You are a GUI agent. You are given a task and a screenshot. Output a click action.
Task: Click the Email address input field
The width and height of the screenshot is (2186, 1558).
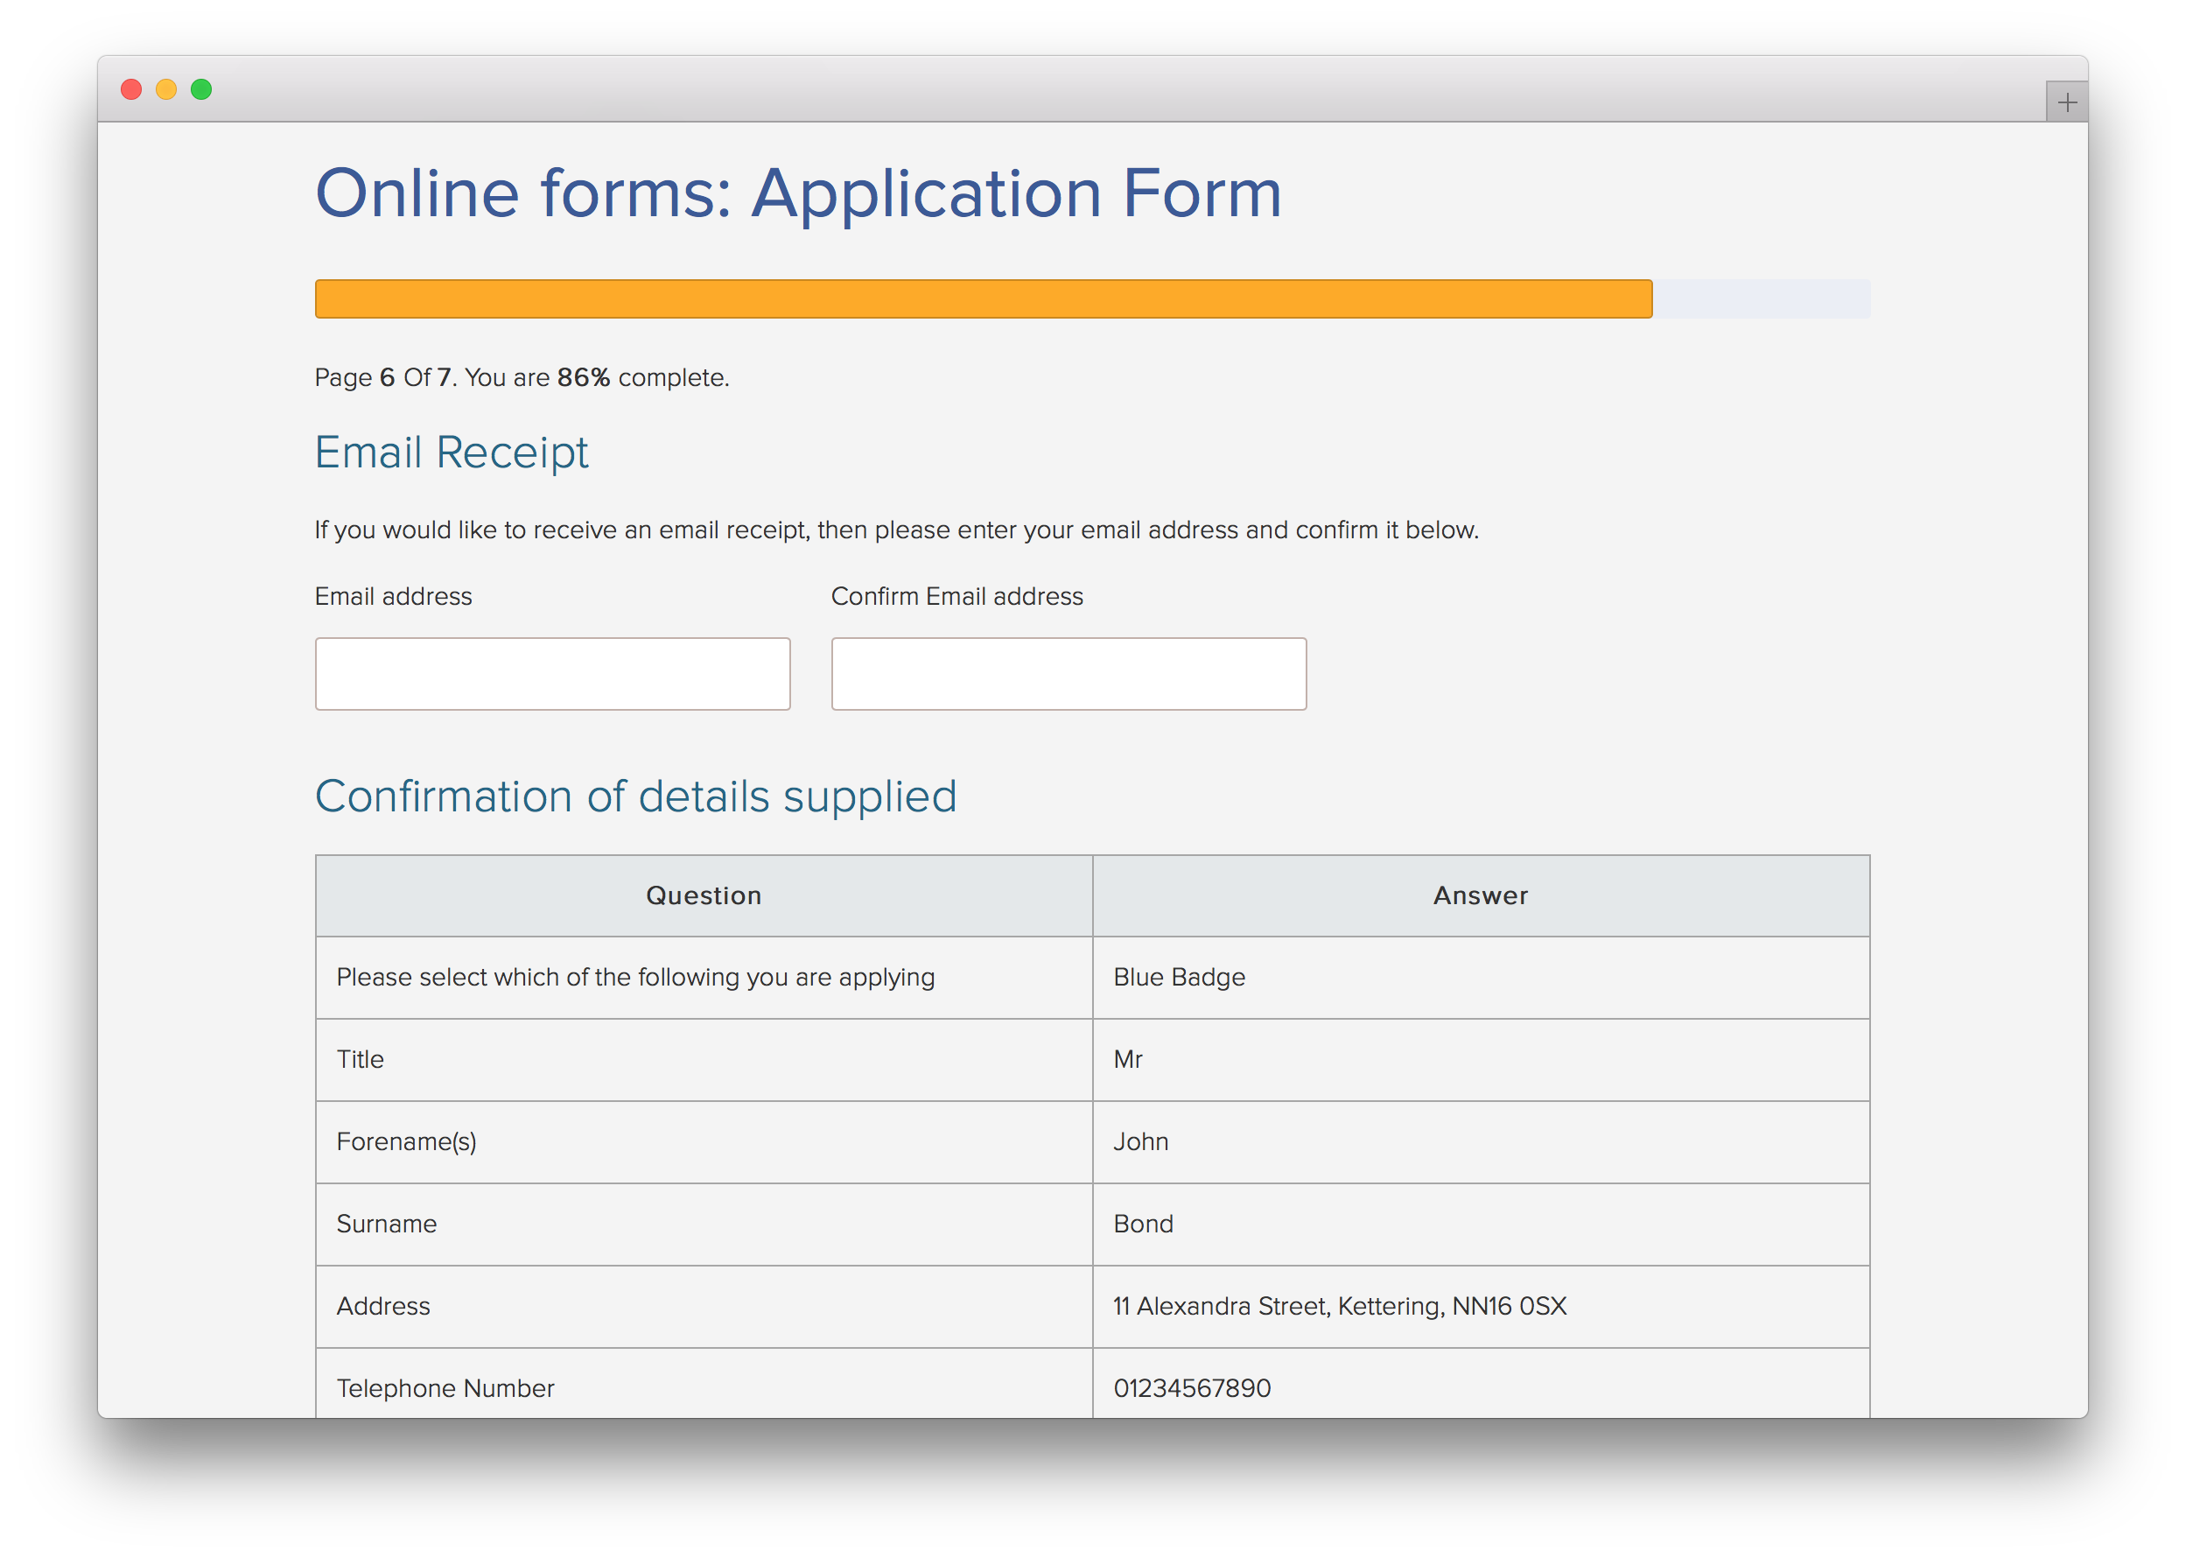[x=552, y=673]
